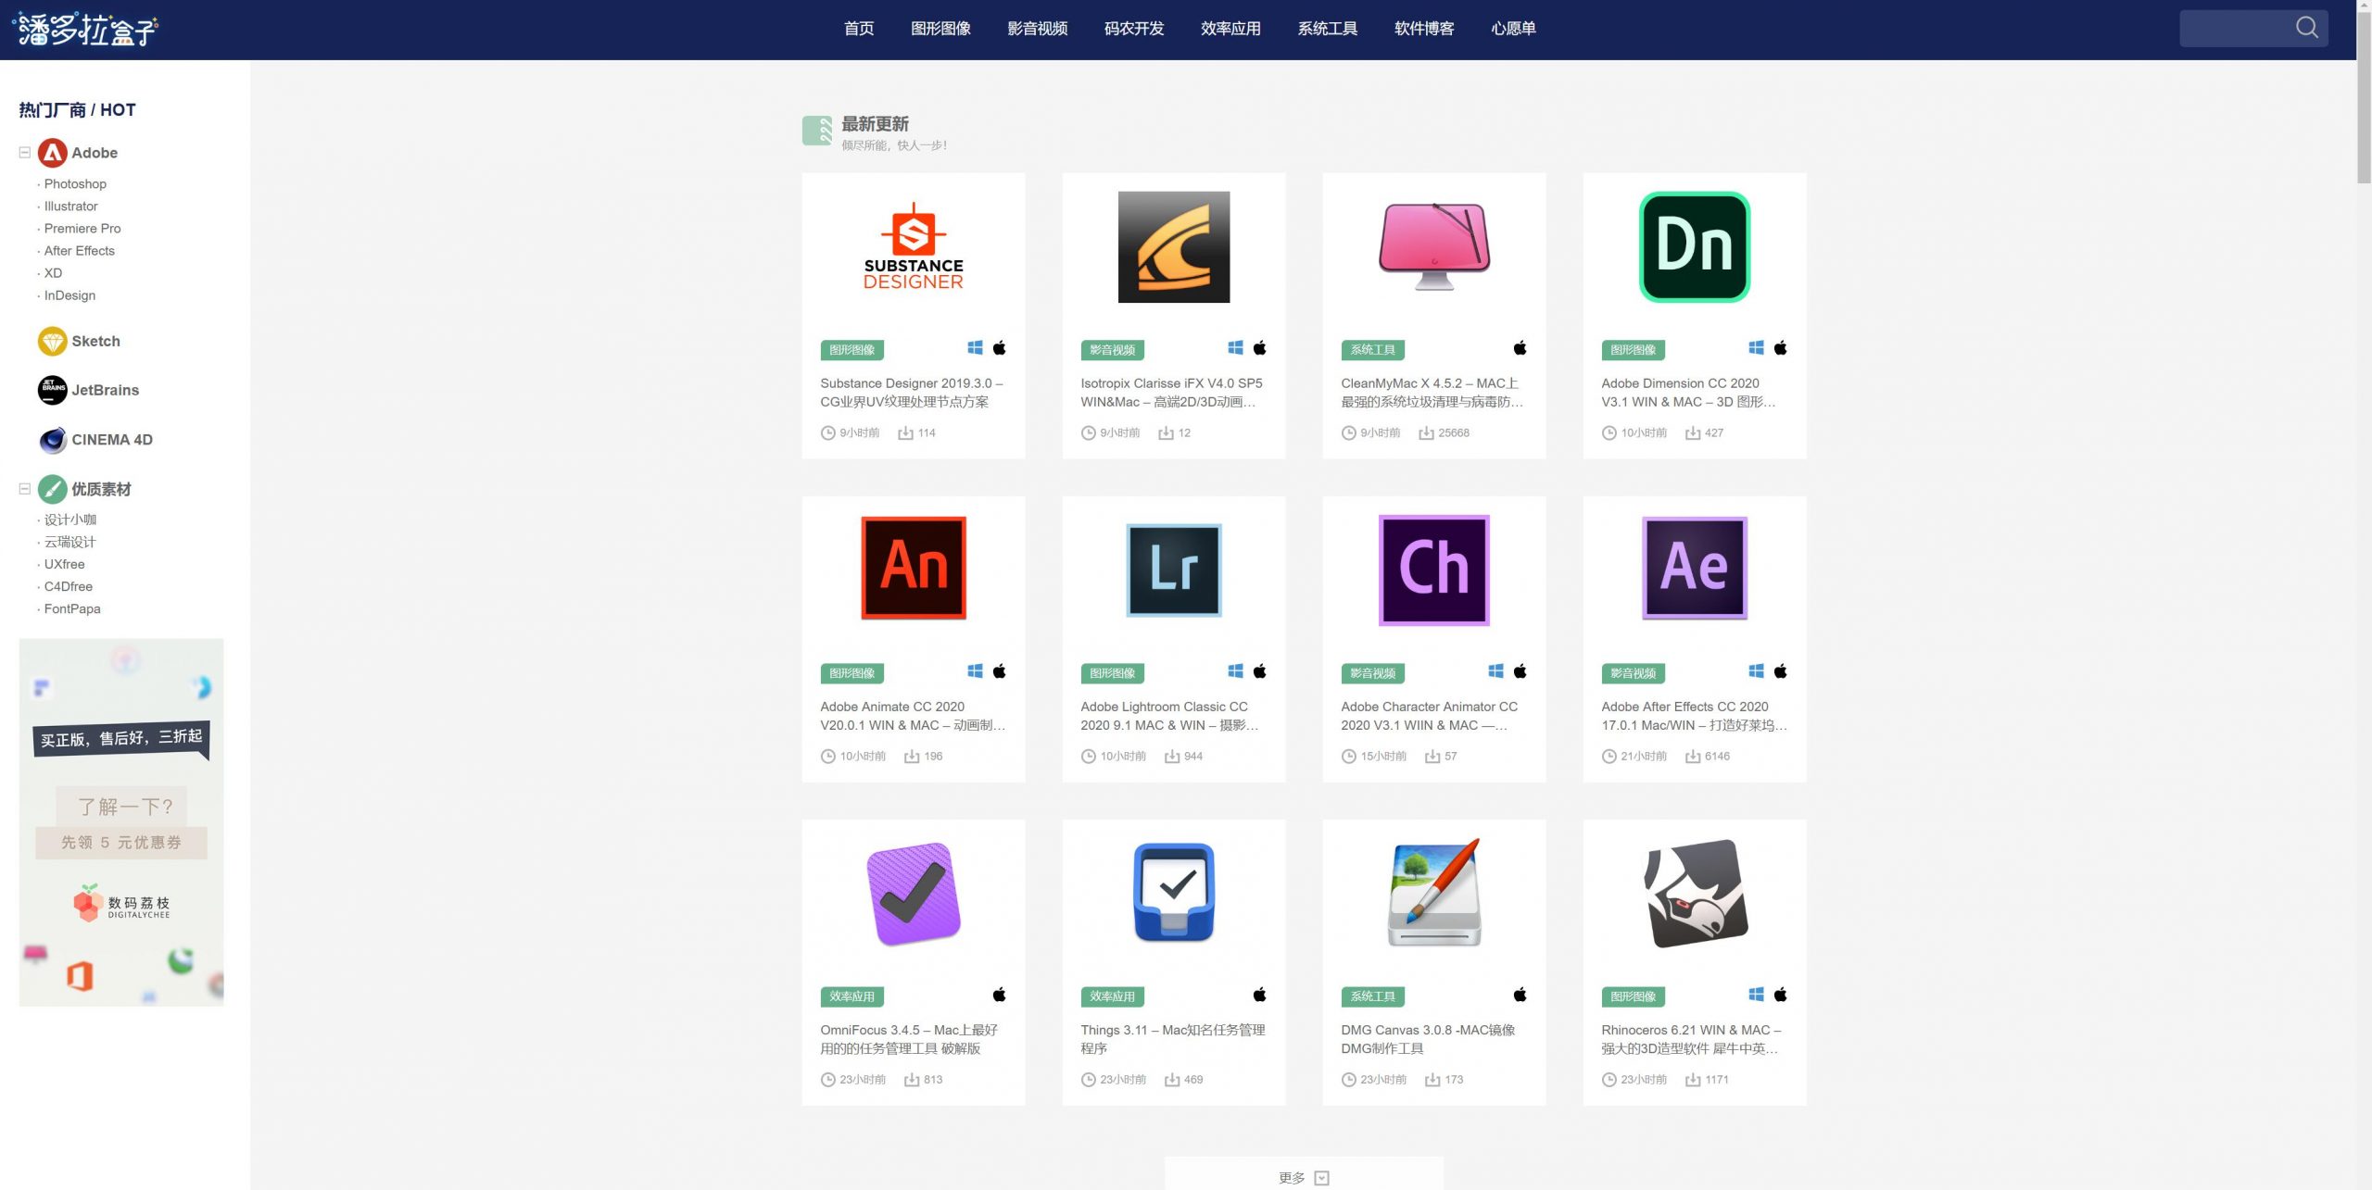Open the 影音视频 nav menu
Viewport: 2372px width, 1190px height.
pos(1038,29)
